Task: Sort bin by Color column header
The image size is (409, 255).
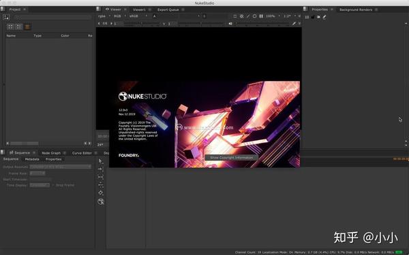Action: [65, 35]
